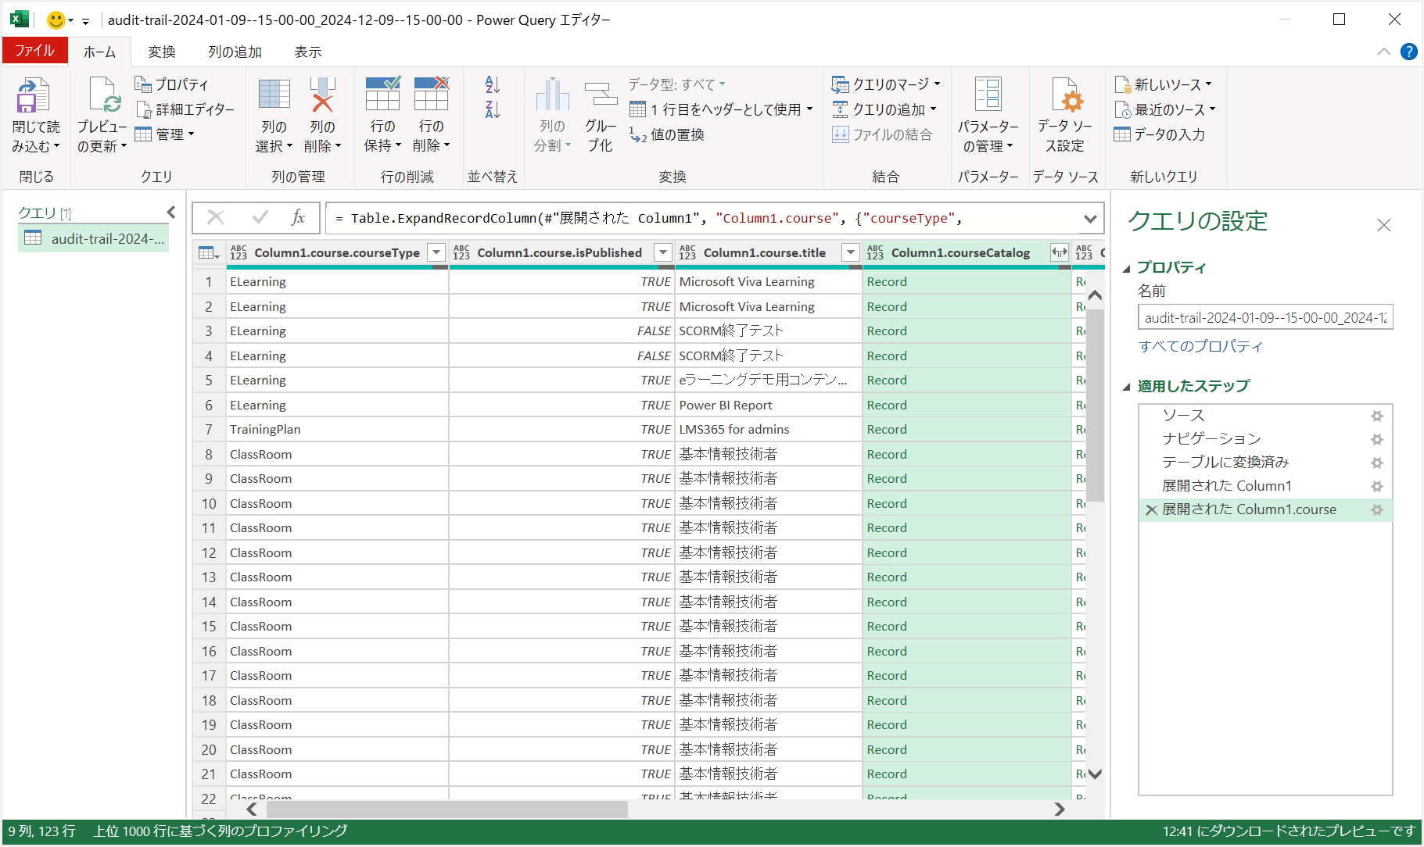
Task: Click the Enter Data button
Action: pos(1160,134)
